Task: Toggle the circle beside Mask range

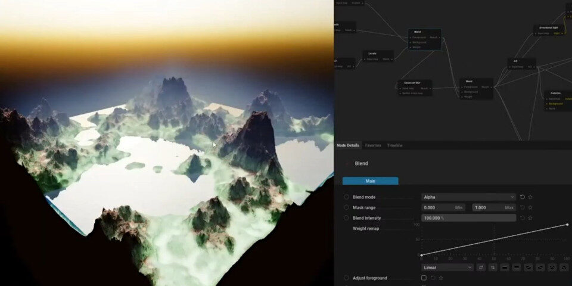Action: tap(346, 208)
